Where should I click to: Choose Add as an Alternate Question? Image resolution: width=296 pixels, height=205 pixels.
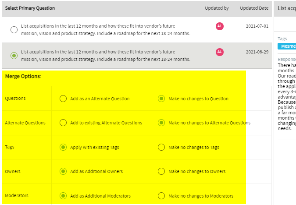63,99
